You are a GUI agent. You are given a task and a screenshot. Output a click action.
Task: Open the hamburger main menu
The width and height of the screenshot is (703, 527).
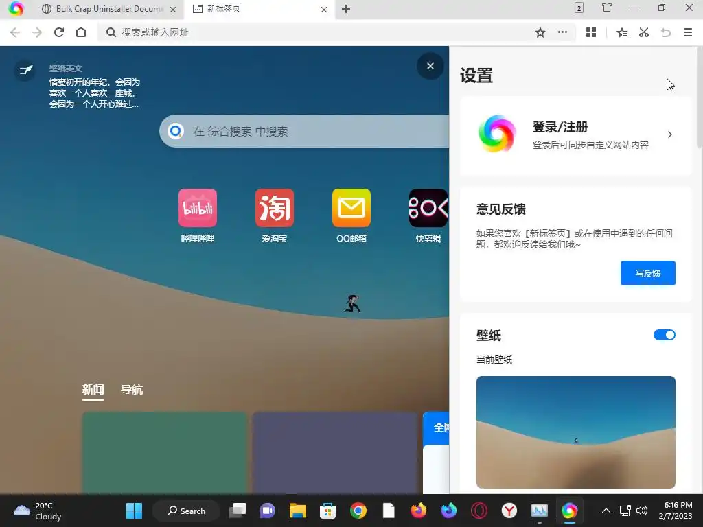[x=688, y=32]
